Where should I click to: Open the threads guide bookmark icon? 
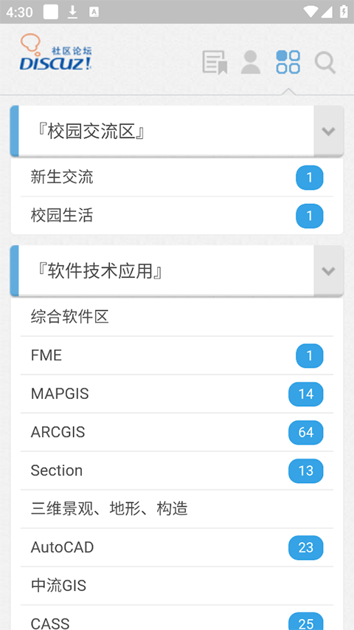click(x=215, y=62)
